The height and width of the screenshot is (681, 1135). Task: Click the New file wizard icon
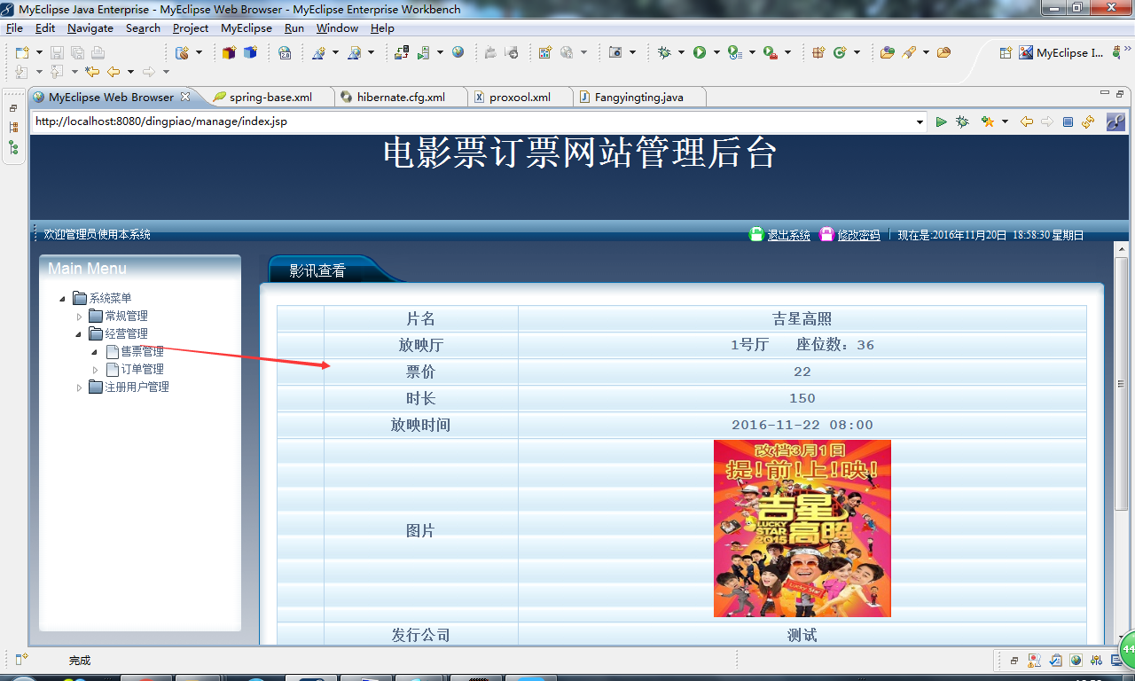[x=22, y=53]
